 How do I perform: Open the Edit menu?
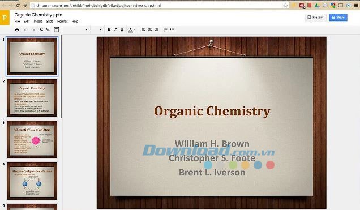27,21
